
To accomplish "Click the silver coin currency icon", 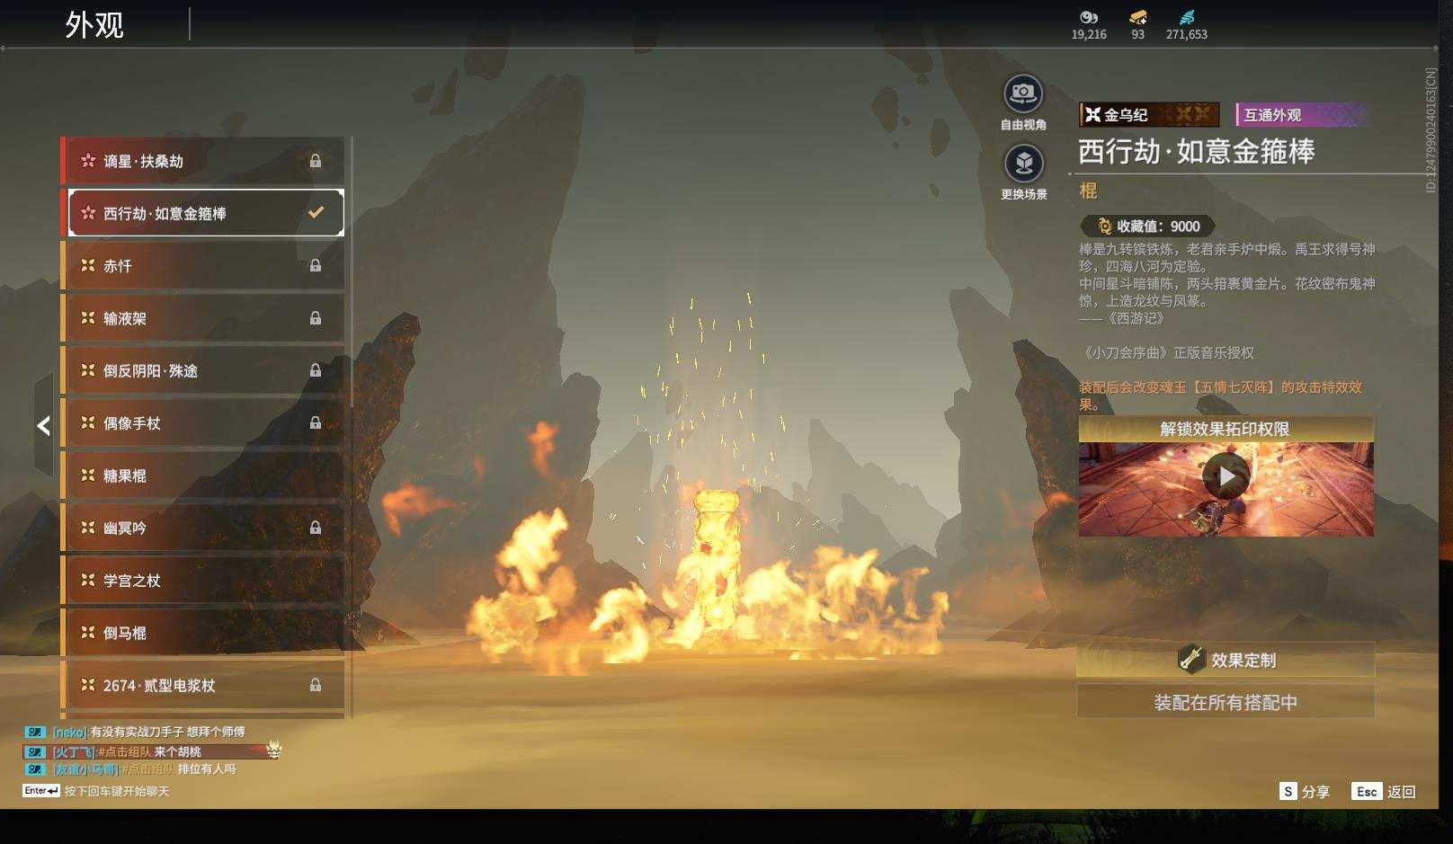I will (1088, 17).
